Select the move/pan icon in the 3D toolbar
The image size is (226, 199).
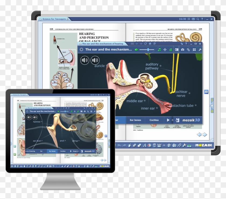(x=165, y=50)
